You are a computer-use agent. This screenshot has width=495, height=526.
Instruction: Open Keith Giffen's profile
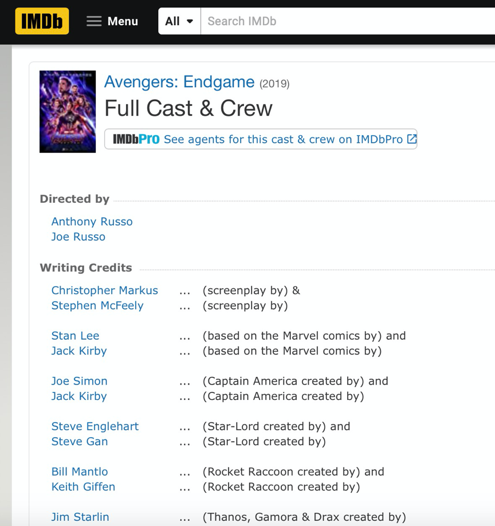(x=83, y=486)
